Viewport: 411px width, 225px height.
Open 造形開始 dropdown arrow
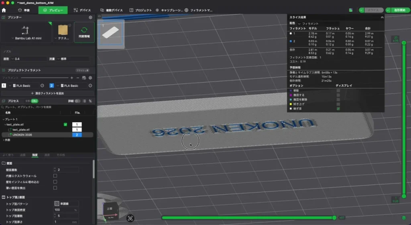[x=388, y=10]
